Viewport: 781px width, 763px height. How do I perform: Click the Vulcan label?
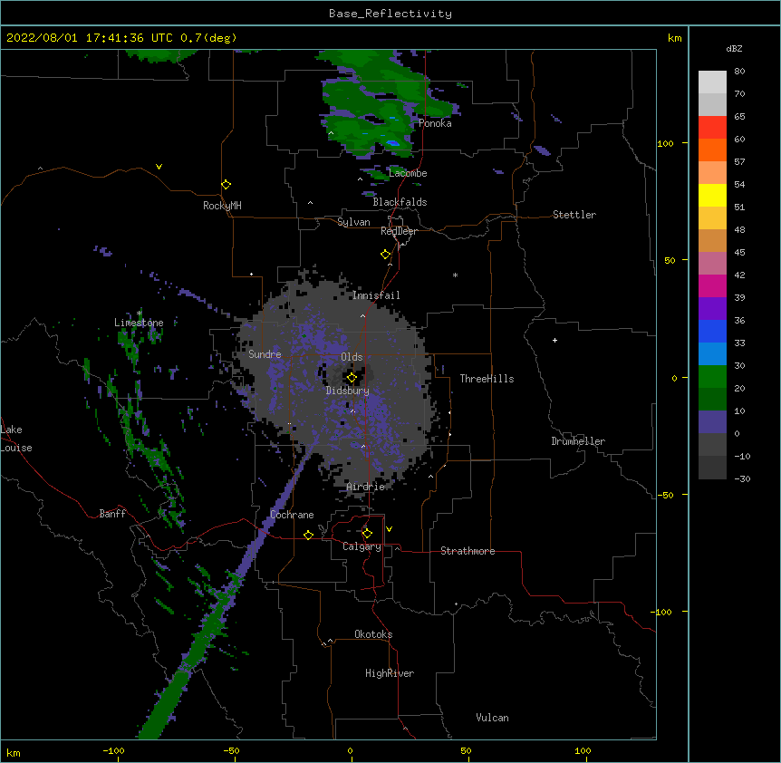(492, 718)
